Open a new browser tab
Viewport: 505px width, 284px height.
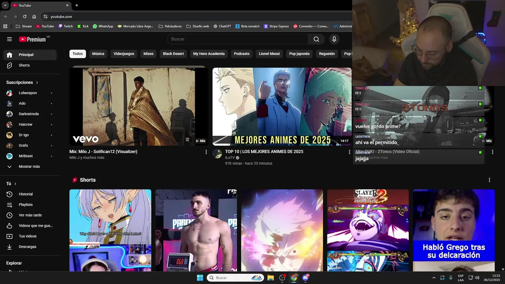point(77,6)
